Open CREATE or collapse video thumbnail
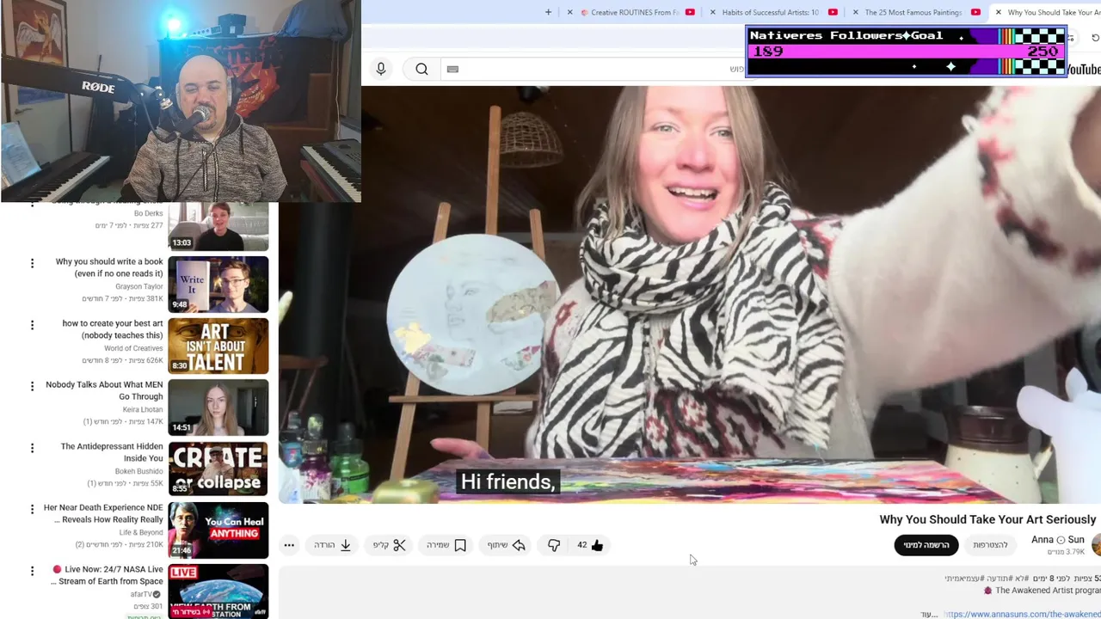Screen dimensions: 1101x619 pyautogui.click(x=218, y=469)
